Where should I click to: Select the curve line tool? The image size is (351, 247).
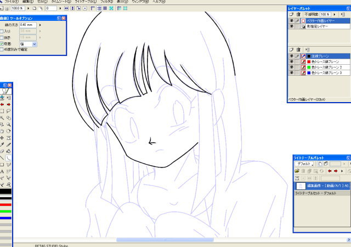coord(9,158)
